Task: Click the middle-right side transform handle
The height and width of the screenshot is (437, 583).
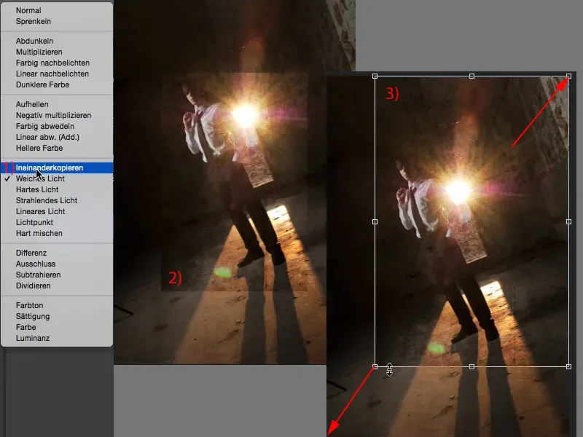Action: click(569, 221)
